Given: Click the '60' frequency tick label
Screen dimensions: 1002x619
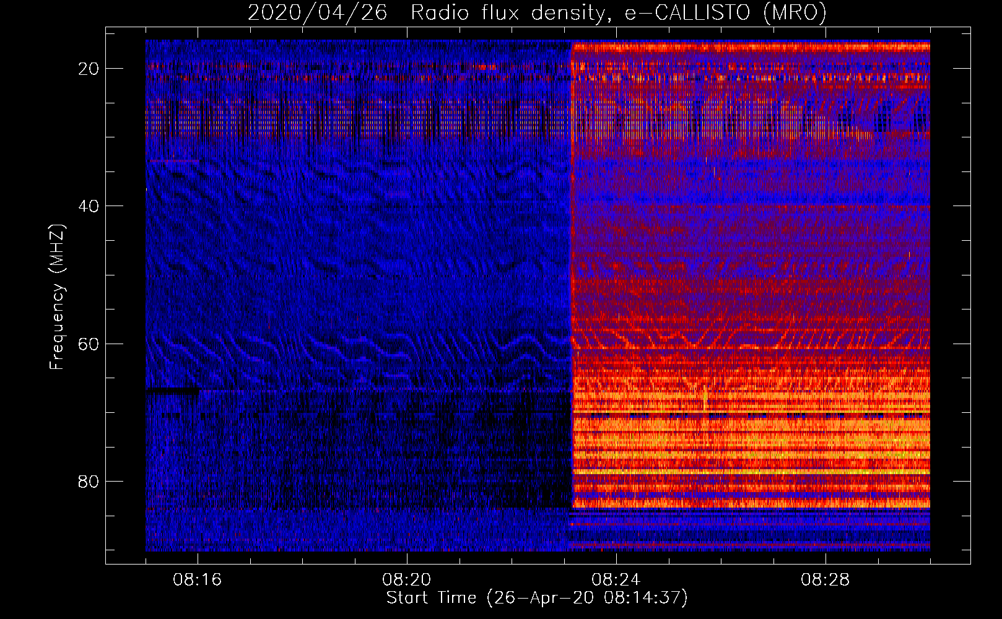Looking at the screenshot, I should (89, 344).
